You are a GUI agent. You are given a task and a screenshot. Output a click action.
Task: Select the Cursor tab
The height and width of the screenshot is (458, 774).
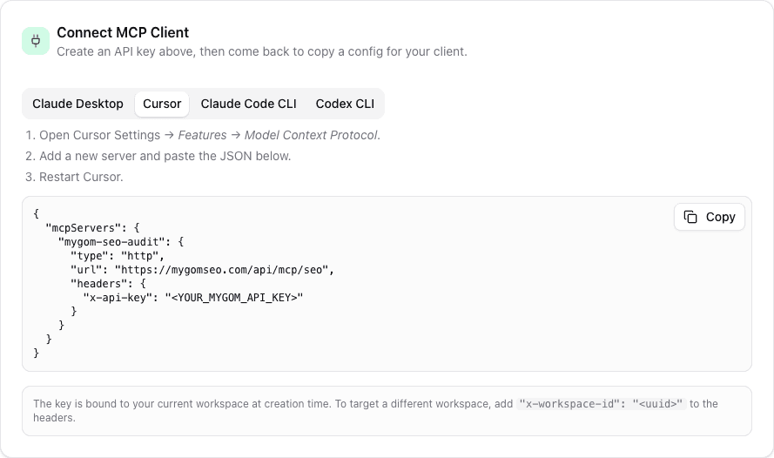click(162, 104)
